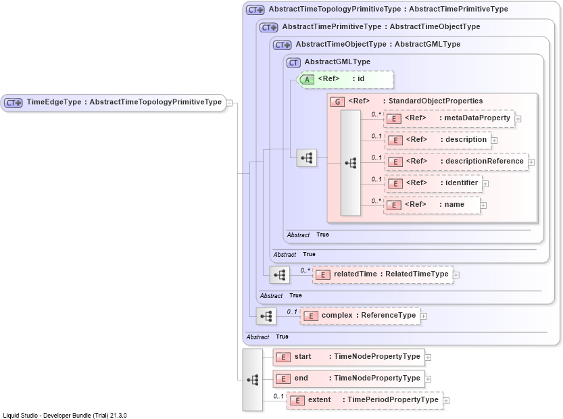Expand the extent TimePeriodPropertyType element
This screenshot has height=419, width=563.
coord(446,401)
